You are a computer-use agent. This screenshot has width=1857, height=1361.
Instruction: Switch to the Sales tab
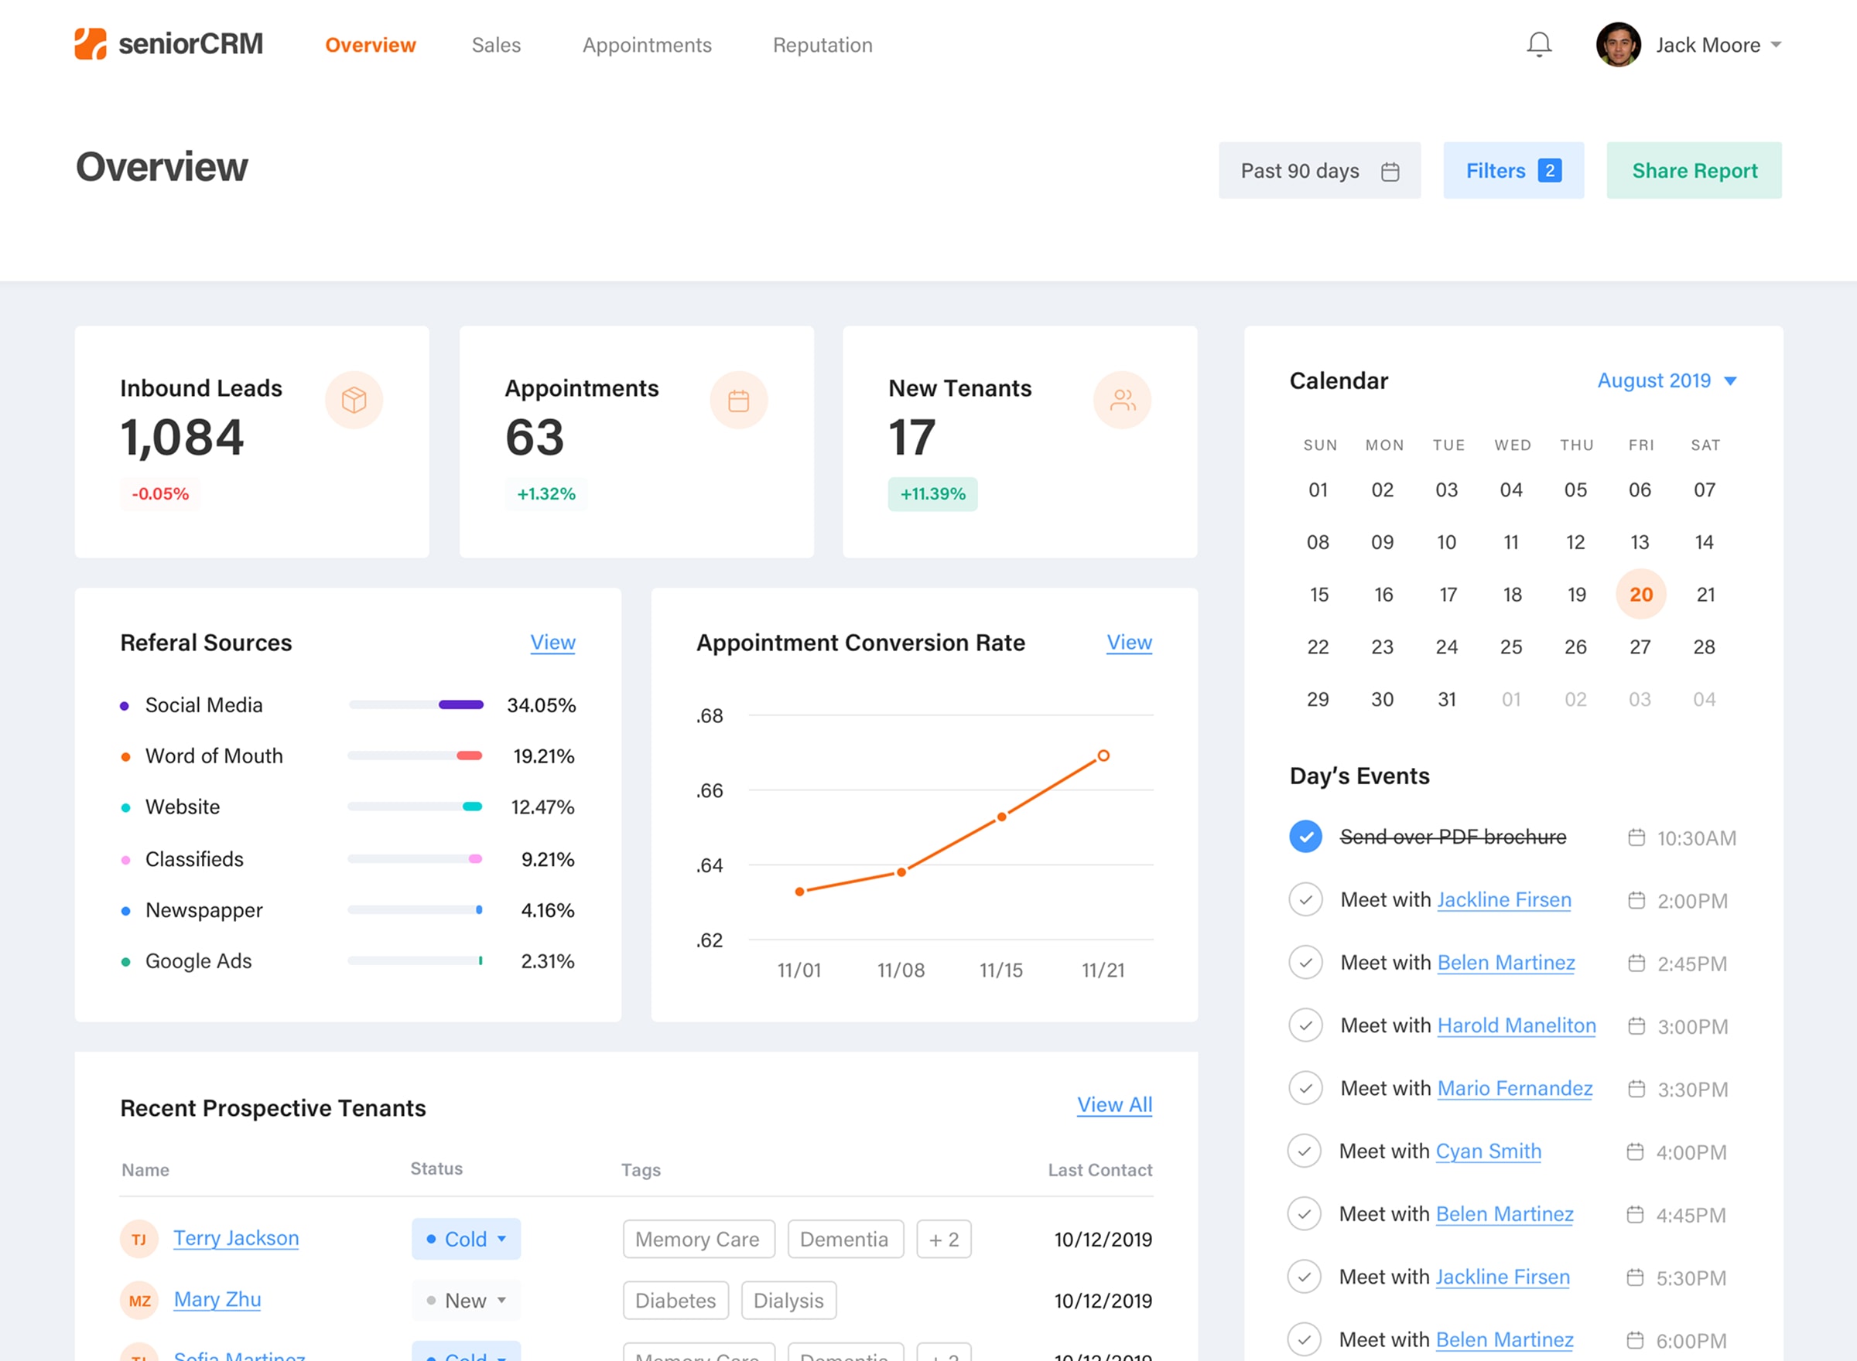pos(496,46)
